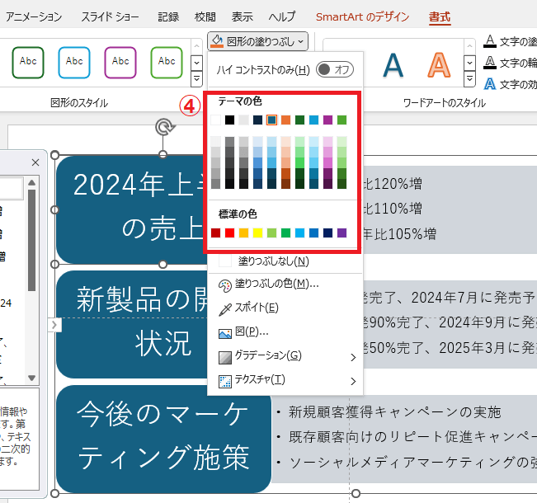The image size is (537, 503).
Task: Close the text pane with the X
Action: click(35, 162)
